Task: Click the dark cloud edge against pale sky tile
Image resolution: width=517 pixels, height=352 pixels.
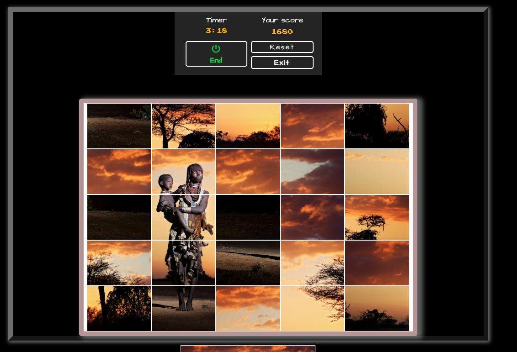Action: click(312, 172)
